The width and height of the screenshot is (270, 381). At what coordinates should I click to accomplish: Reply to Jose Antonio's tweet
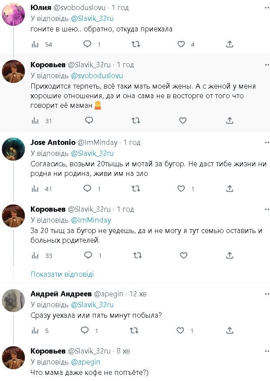(88, 189)
